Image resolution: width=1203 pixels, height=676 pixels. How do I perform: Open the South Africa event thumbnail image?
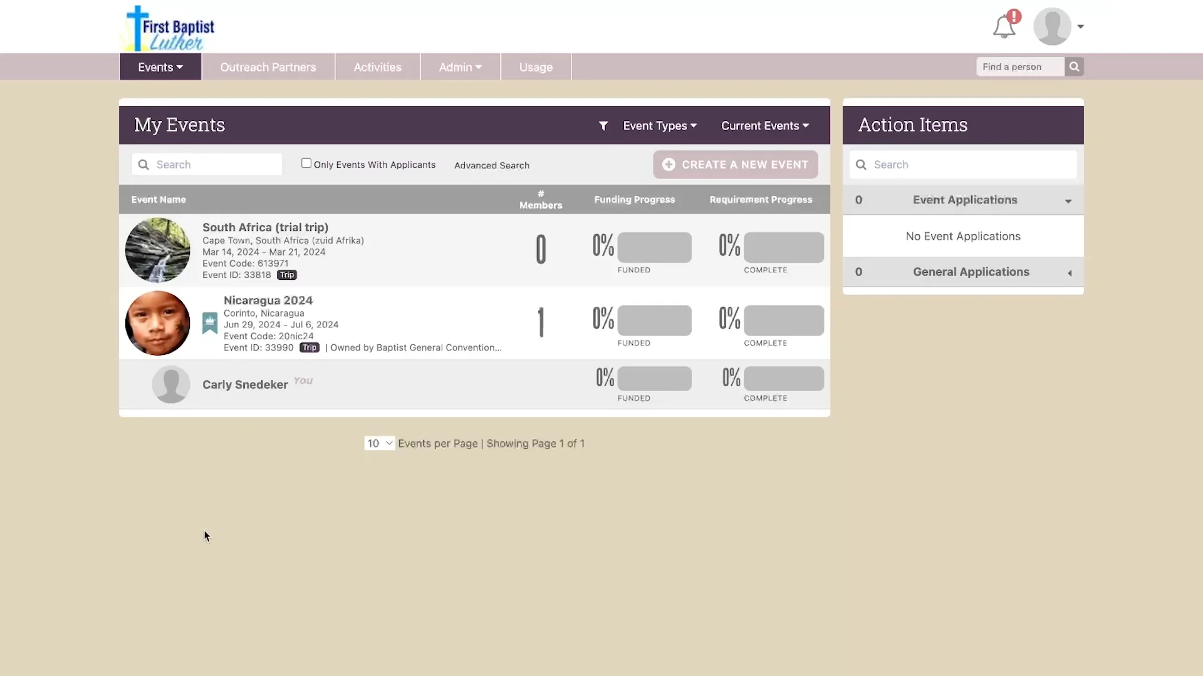click(x=157, y=250)
